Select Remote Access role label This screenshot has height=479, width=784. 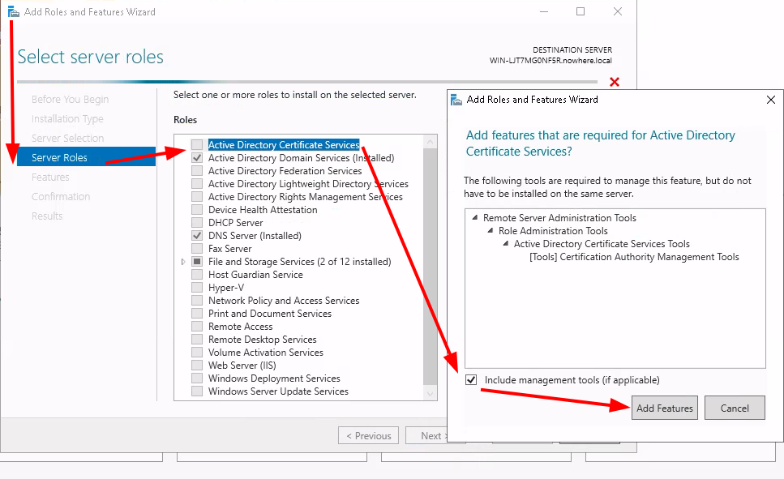(241, 327)
